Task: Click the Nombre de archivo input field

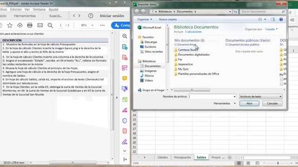Action: coord(210,96)
